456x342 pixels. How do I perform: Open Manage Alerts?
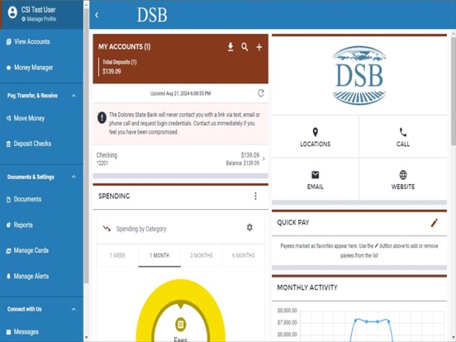click(x=27, y=276)
